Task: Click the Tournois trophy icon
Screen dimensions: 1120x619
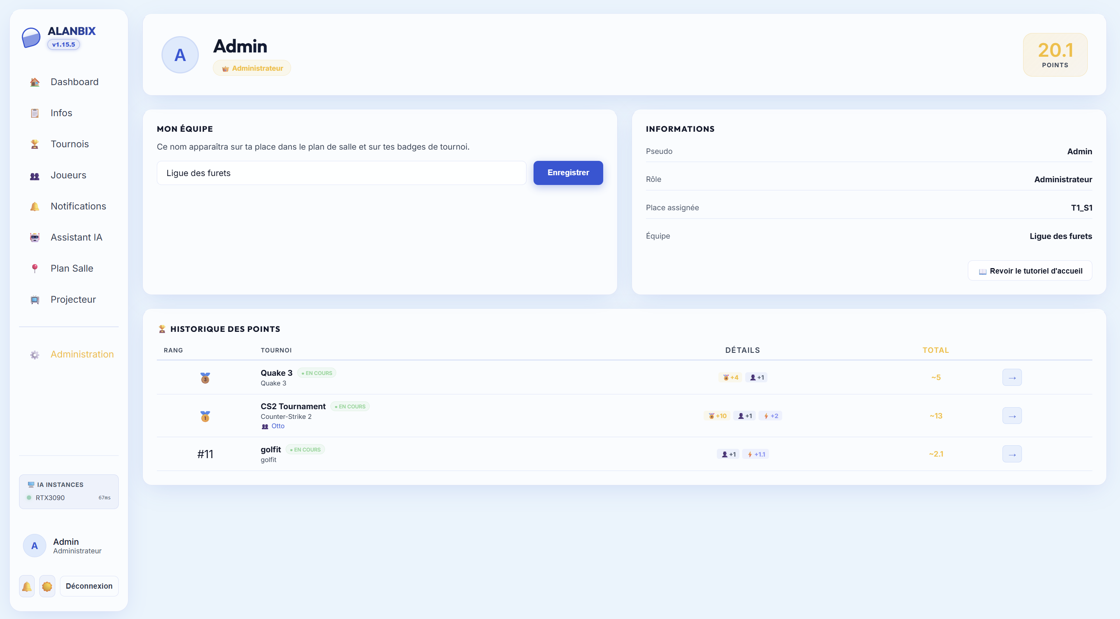Action: click(x=35, y=144)
